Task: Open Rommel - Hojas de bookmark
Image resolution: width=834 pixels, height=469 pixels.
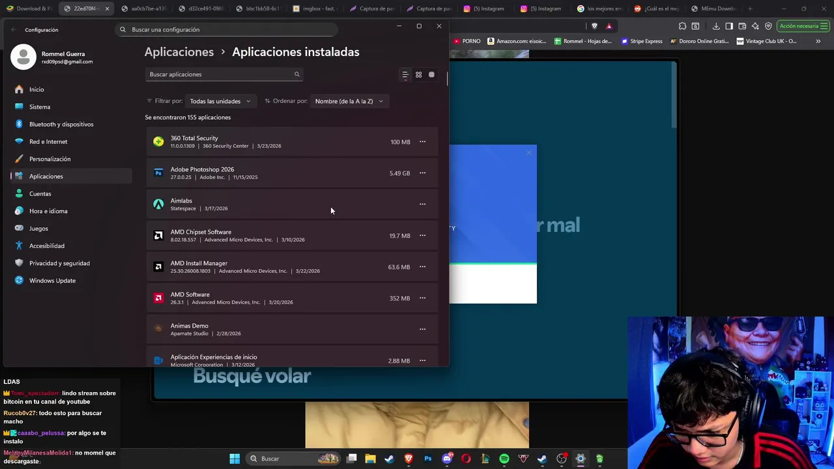Action: coord(582,41)
